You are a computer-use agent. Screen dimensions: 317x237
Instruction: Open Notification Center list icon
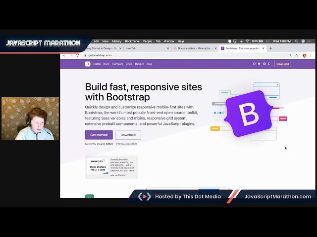click(x=309, y=41)
